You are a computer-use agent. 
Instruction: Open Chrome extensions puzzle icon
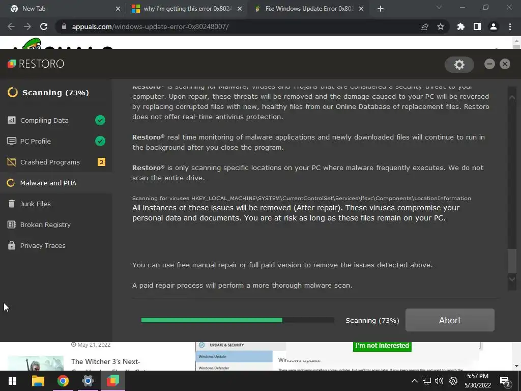pyautogui.click(x=461, y=26)
